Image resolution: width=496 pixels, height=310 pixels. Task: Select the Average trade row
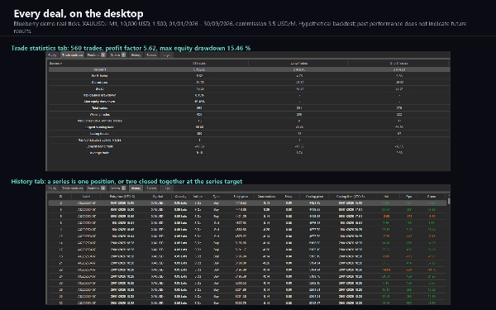click(249, 153)
